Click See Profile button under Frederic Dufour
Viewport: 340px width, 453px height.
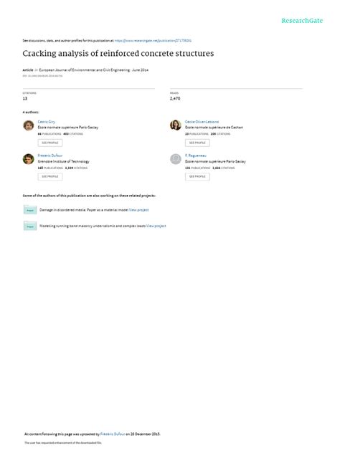pyautogui.click(x=50, y=176)
